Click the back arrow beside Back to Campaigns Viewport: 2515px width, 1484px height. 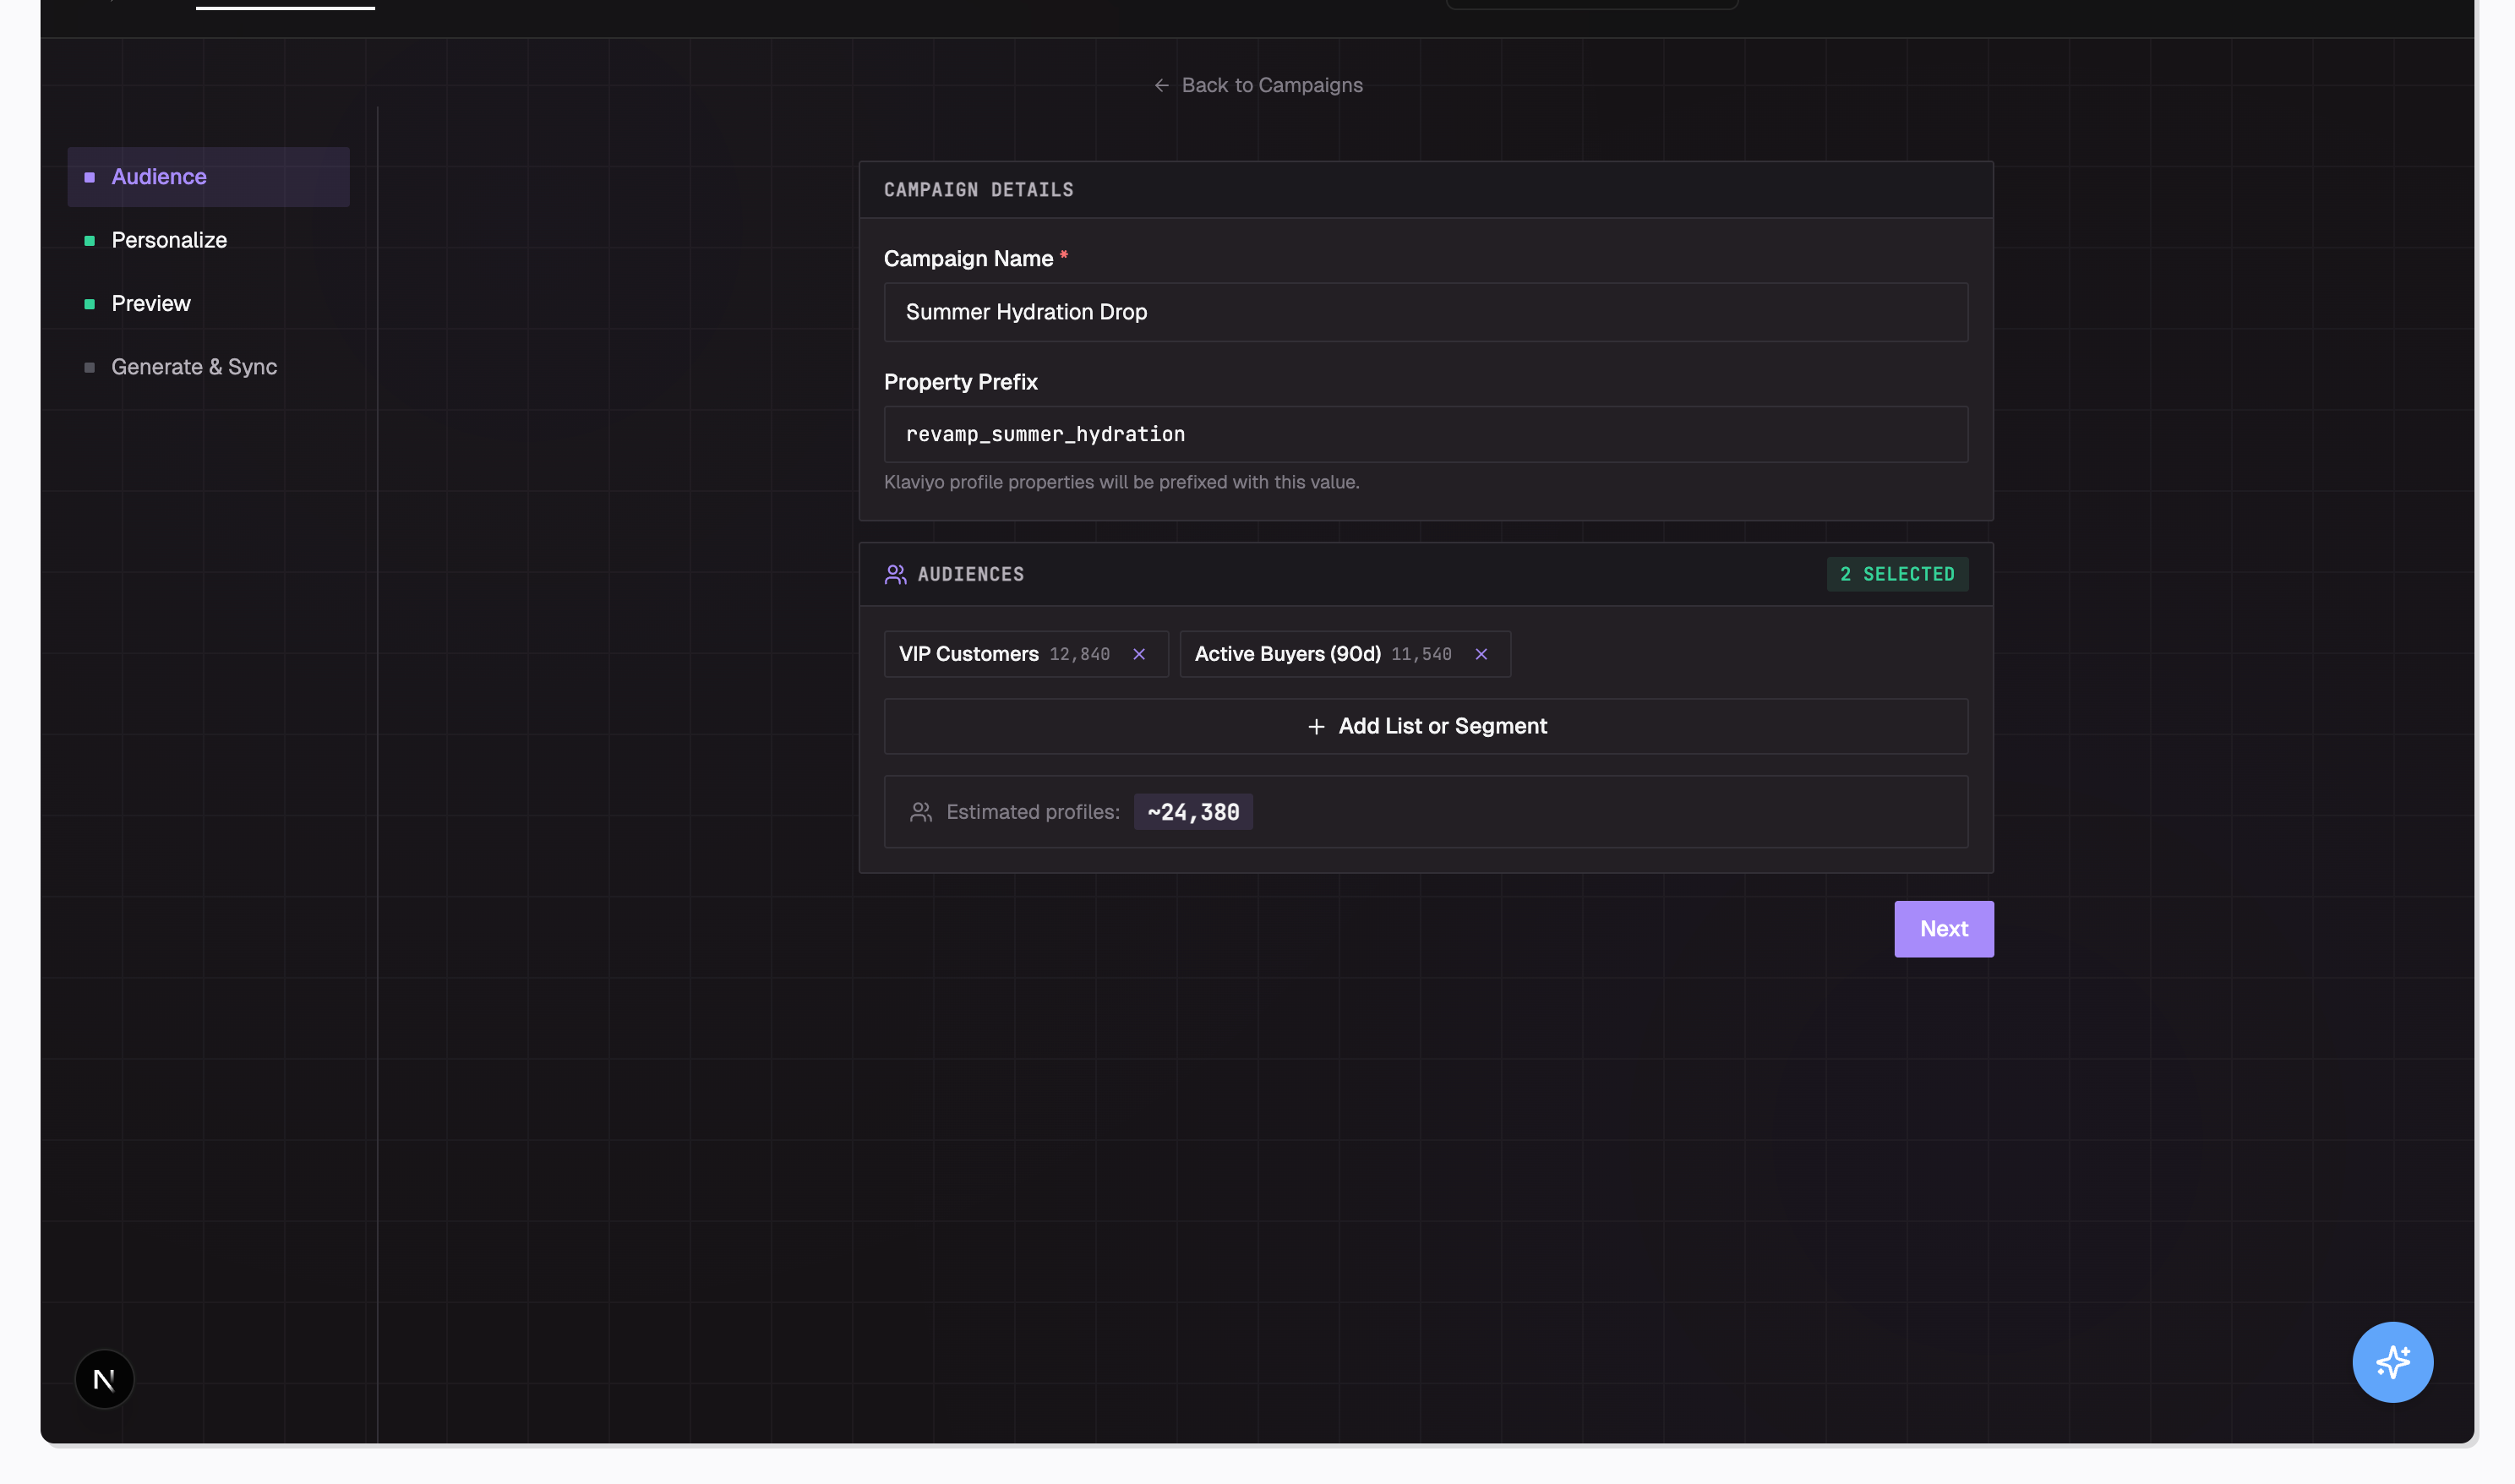pos(1160,85)
